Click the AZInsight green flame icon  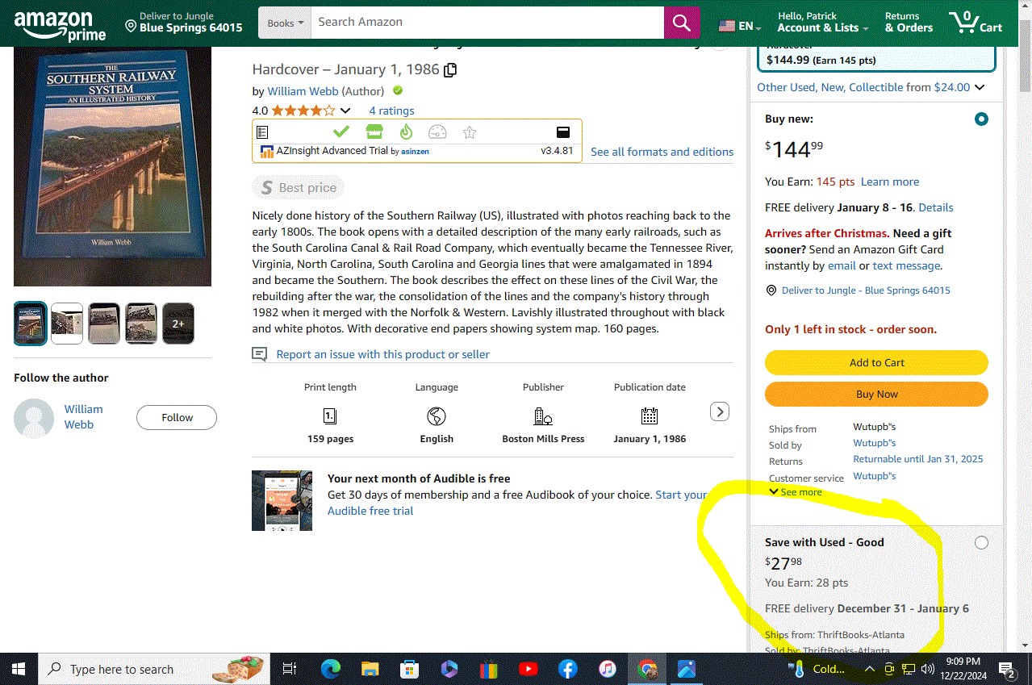406,132
